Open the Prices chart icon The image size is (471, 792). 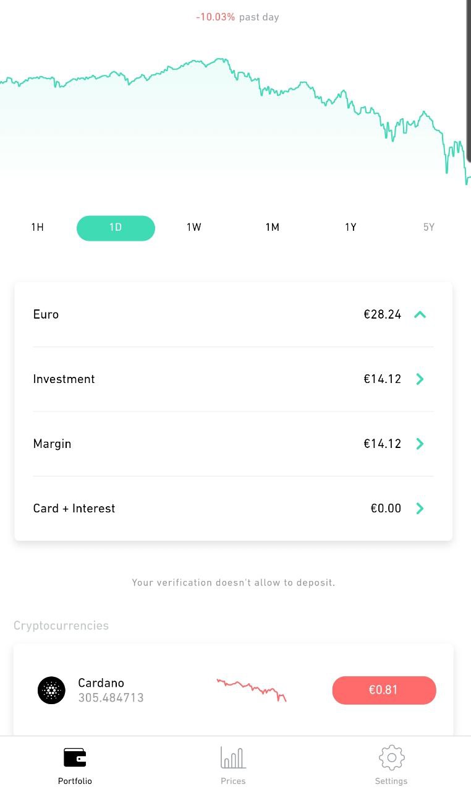[x=233, y=757]
